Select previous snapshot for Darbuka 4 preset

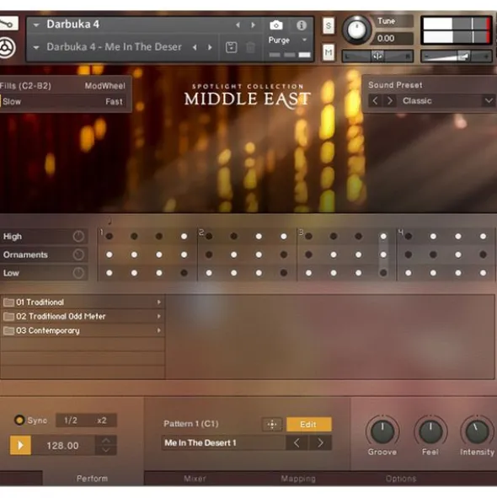tap(195, 47)
